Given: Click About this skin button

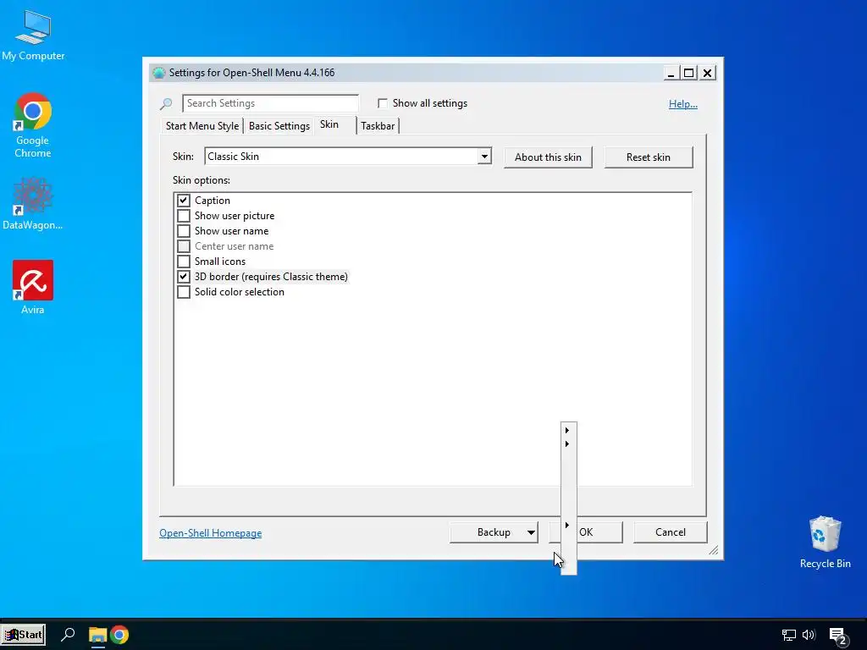Looking at the screenshot, I should [x=548, y=157].
